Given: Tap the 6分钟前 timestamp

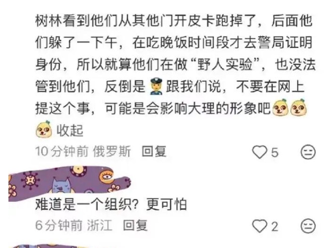Looking at the screenshot, I should click(59, 225).
